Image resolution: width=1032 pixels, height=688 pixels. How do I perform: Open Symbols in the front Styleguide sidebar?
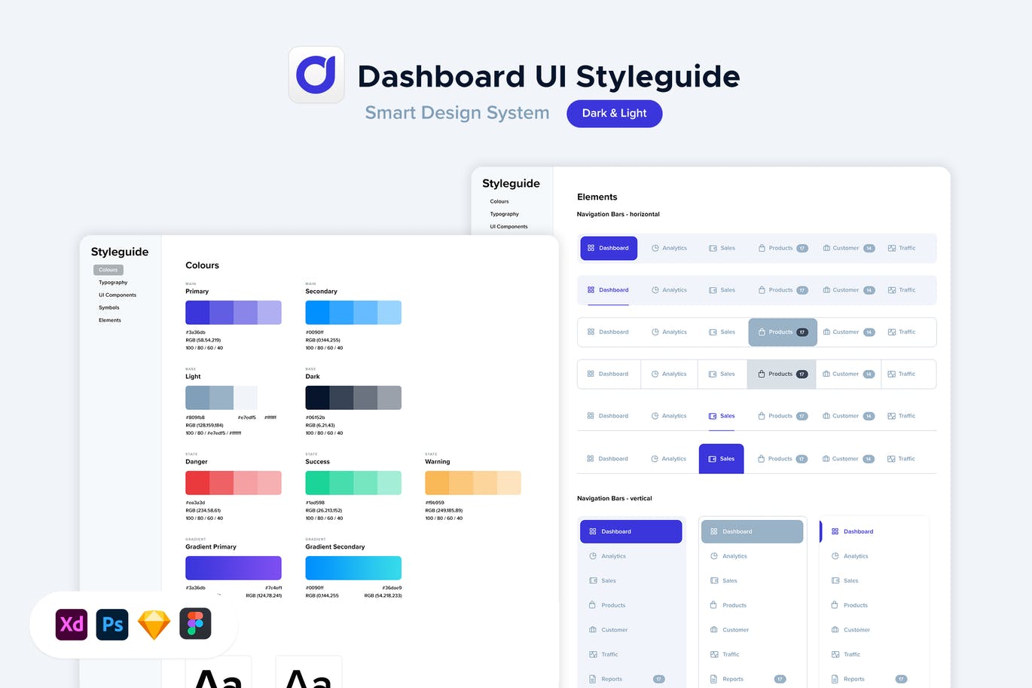tap(109, 307)
